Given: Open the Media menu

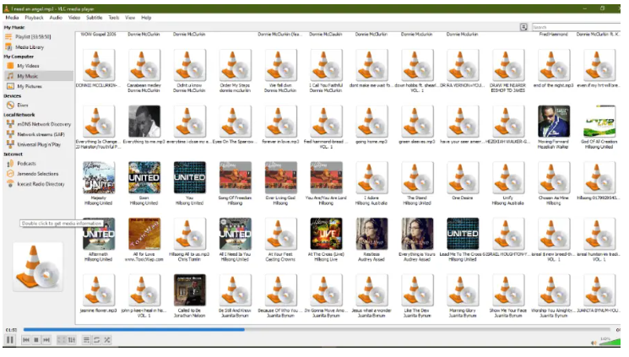Looking at the screenshot, I should point(12,18).
